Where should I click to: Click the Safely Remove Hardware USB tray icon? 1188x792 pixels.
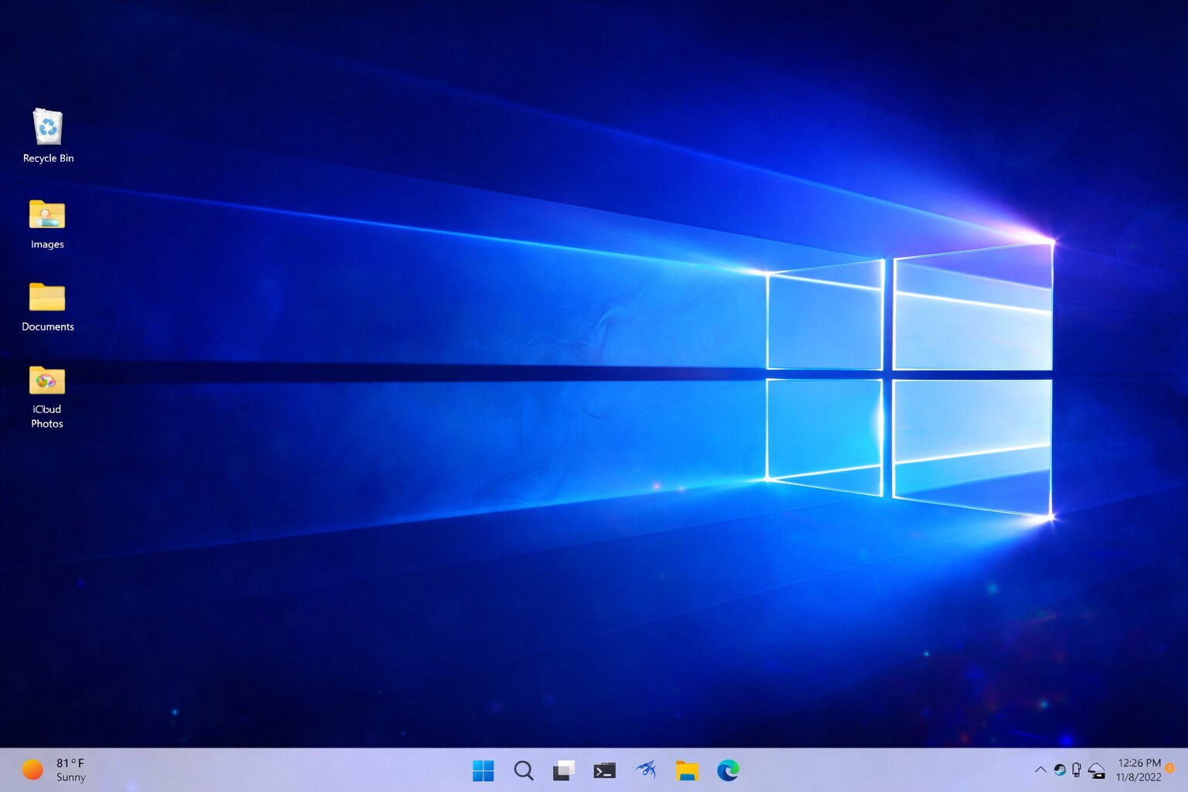[x=1077, y=770]
